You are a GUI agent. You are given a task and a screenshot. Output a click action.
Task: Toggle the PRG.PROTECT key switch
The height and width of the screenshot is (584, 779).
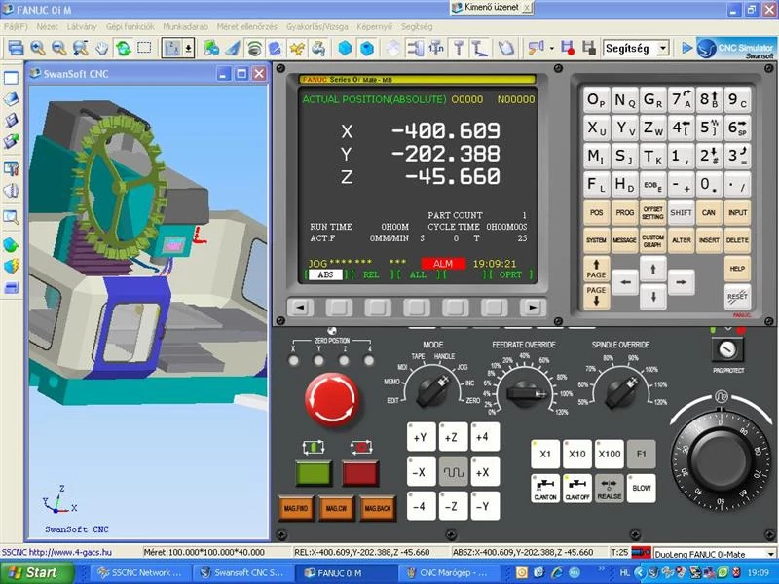click(x=727, y=349)
